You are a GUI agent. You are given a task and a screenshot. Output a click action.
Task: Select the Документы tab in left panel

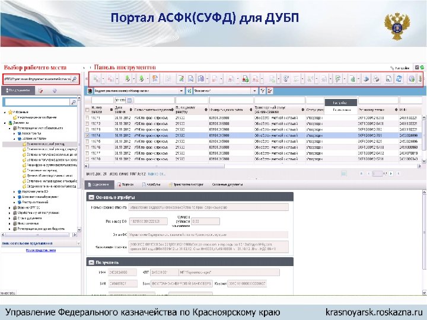click(18, 90)
